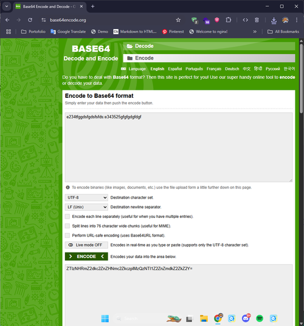
Task: Open the Markdown to HTML bookmark
Action: click(135, 32)
